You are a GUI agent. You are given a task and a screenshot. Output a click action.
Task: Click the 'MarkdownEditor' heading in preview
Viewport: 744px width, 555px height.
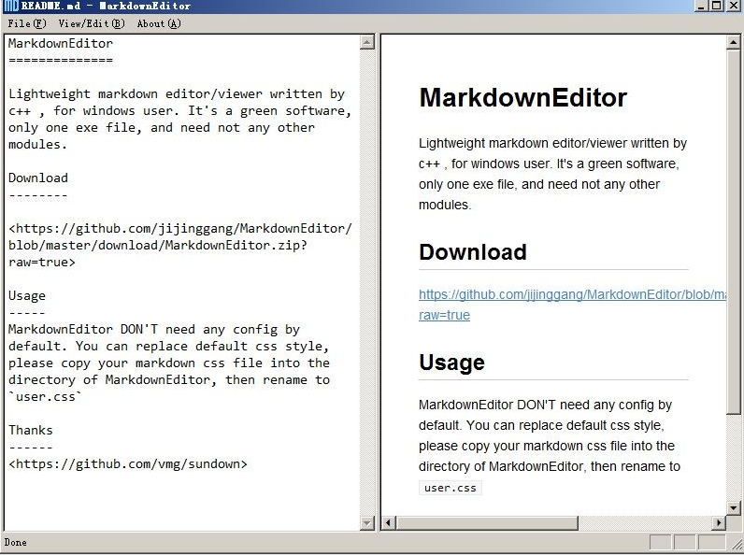click(522, 98)
